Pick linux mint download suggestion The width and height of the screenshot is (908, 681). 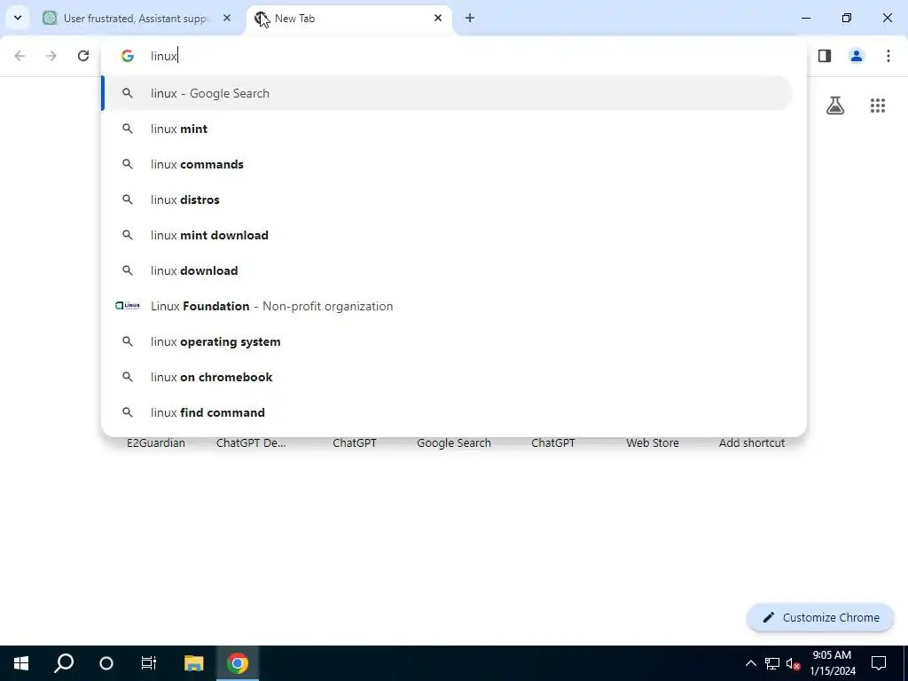coord(447,235)
